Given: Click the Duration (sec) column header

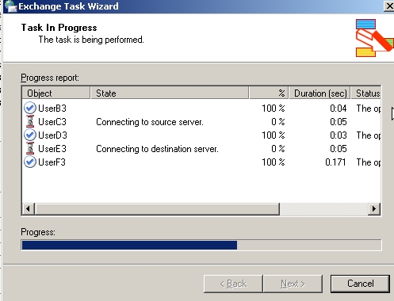Looking at the screenshot, I should [x=319, y=93].
